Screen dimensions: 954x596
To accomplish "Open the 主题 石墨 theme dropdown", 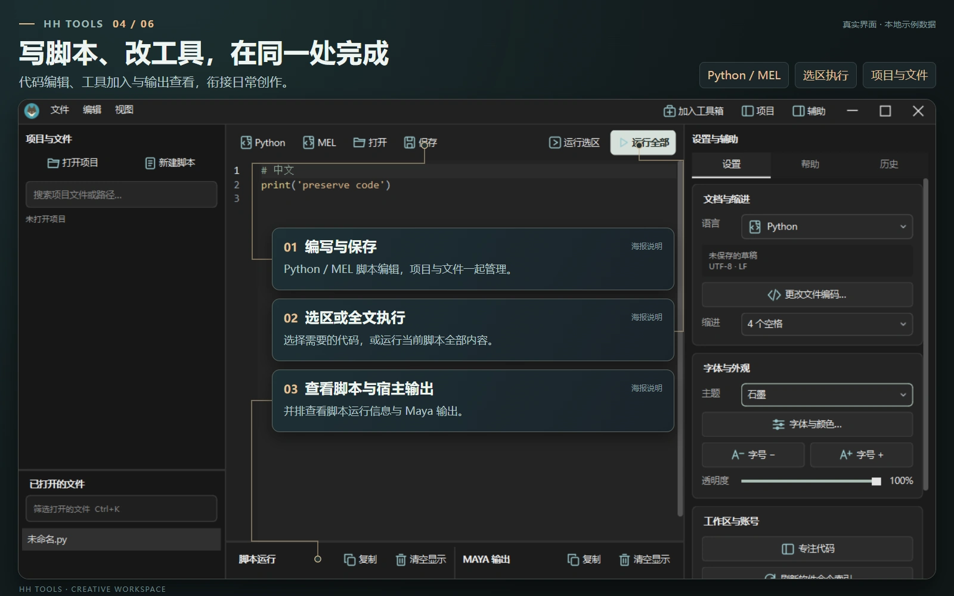I will click(827, 395).
